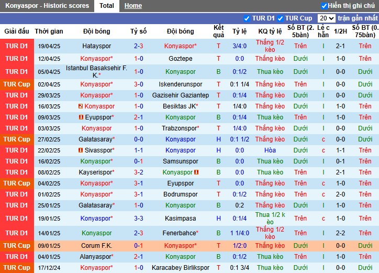Toggle the 'Hiển thị ghi chú' checkbox
Viewport: 379px width, 273px height.
coord(324,6)
